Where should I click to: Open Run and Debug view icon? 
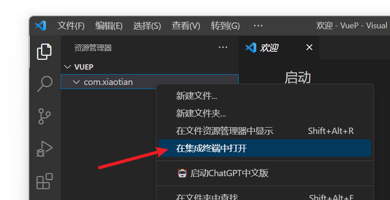(x=45, y=149)
